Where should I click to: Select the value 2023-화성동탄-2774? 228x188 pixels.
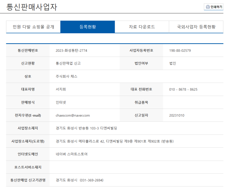coord(71,51)
